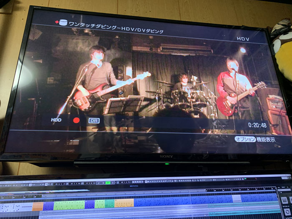Click the オプション button on the TV screen
The image size is (292, 219).
245,139
